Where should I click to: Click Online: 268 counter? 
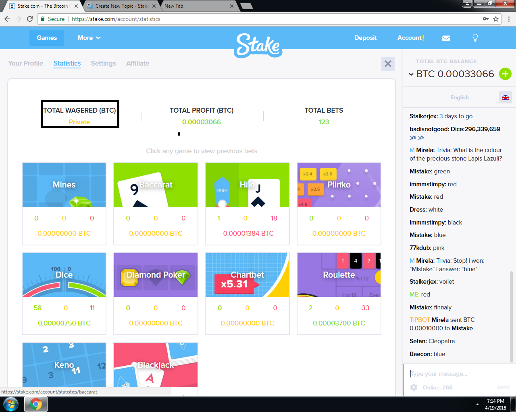pos(437,387)
